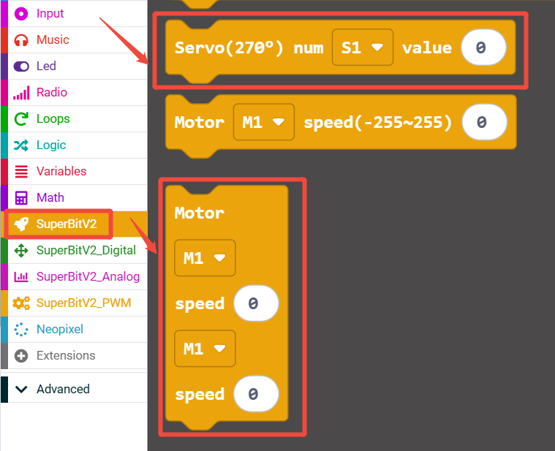Click the Radio signal bars icon
Image resolution: width=555 pixels, height=451 pixels.
(21, 93)
